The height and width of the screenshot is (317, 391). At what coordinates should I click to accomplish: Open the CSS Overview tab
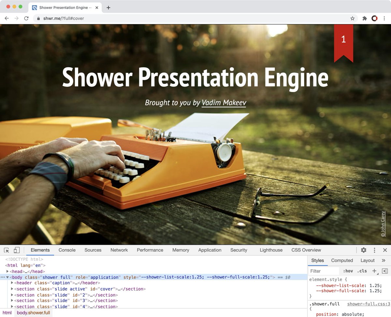306,250
